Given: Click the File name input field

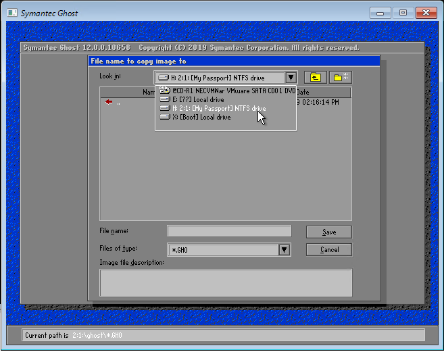Looking at the screenshot, I should tap(229, 231).
